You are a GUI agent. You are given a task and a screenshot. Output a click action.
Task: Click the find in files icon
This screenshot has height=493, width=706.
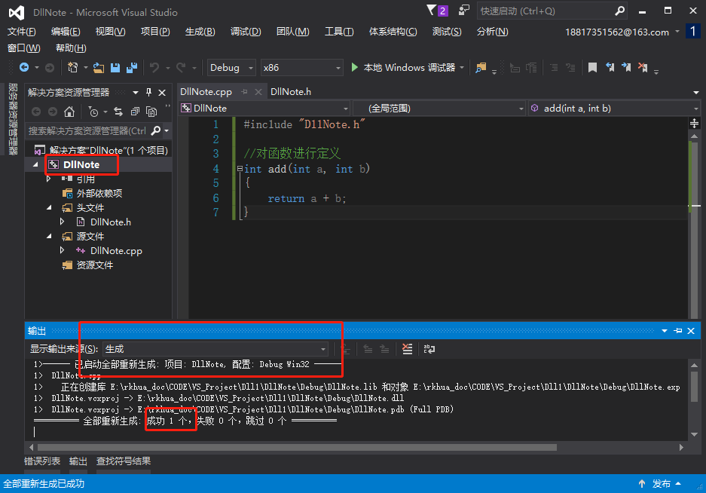tap(481, 68)
